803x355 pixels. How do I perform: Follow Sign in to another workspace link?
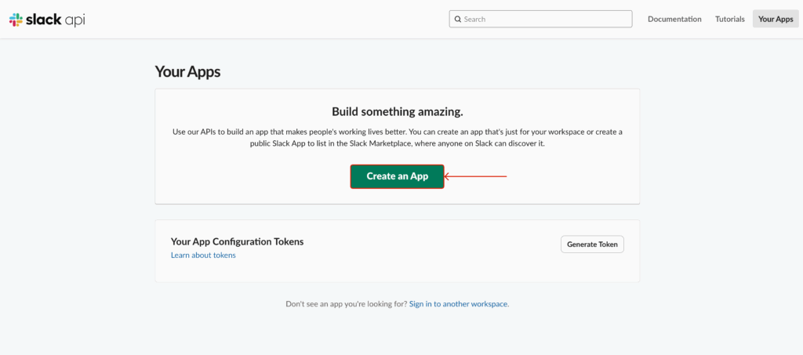[x=459, y=304]
